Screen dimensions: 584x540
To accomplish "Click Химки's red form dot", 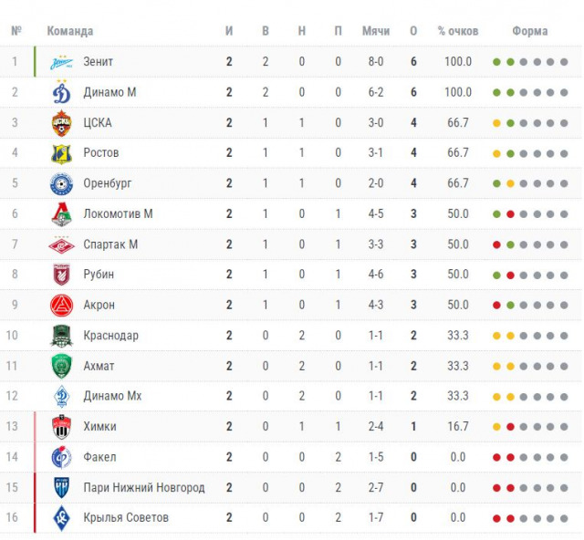I will [x=511, y=427].
